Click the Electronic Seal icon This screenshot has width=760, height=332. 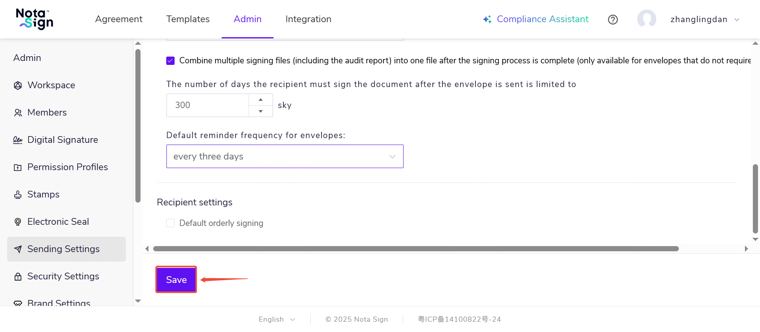click(18, 222)
